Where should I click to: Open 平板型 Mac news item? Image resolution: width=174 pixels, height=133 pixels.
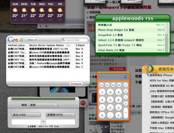click(x=161, y=128)
